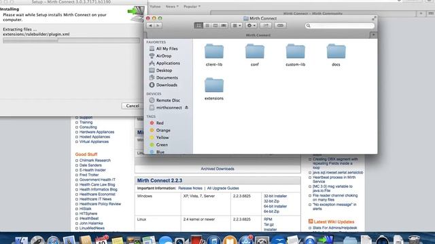Click the Finder share button
The image size is (435, 244).
pyautogui.click(x=266, y=26)
